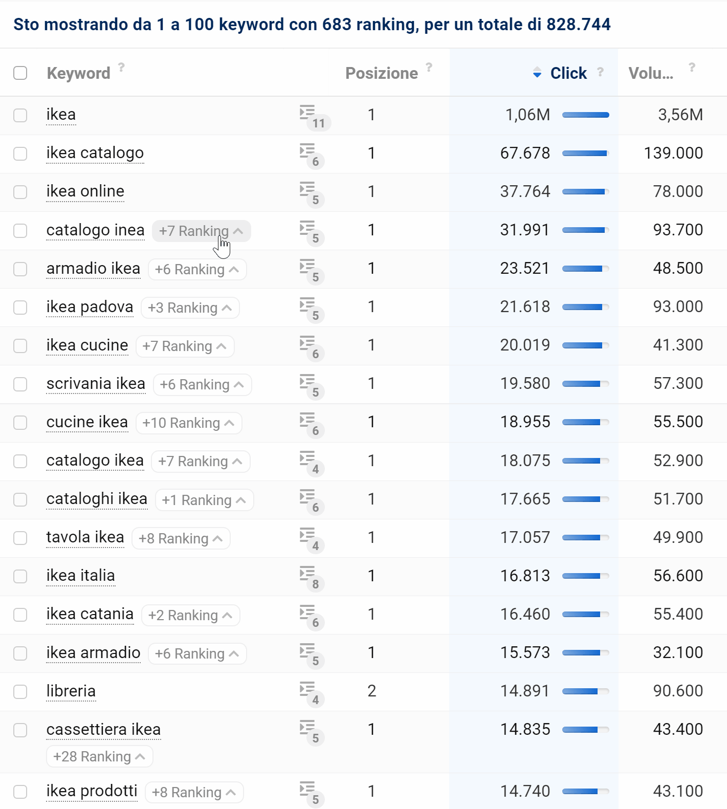Open SERP features icon for 'ikea' row
The image size is (727, 809).
click(x=314, y=117)
